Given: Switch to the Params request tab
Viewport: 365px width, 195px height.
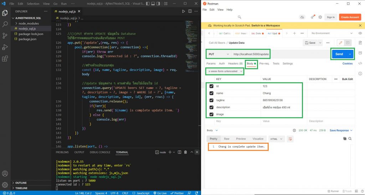Looking at the screenshot, I should (211, 63).
